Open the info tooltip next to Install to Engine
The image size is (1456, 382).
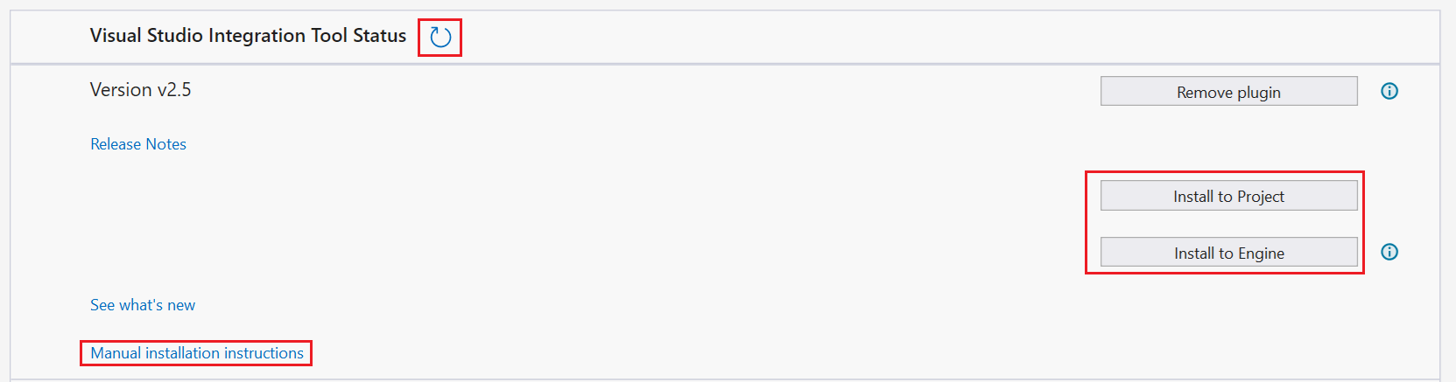click(1389, 252)
